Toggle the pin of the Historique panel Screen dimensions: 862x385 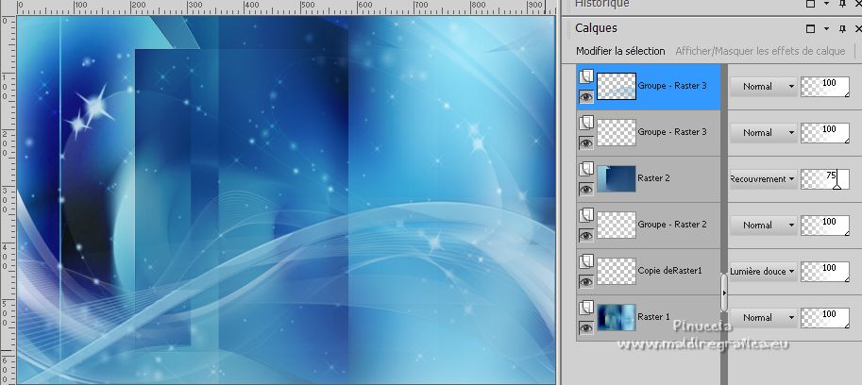[842, 3]
